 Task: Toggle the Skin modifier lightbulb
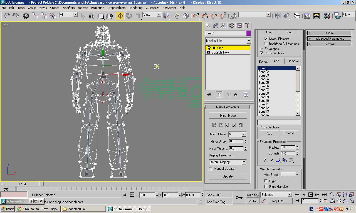coord(209,48)
